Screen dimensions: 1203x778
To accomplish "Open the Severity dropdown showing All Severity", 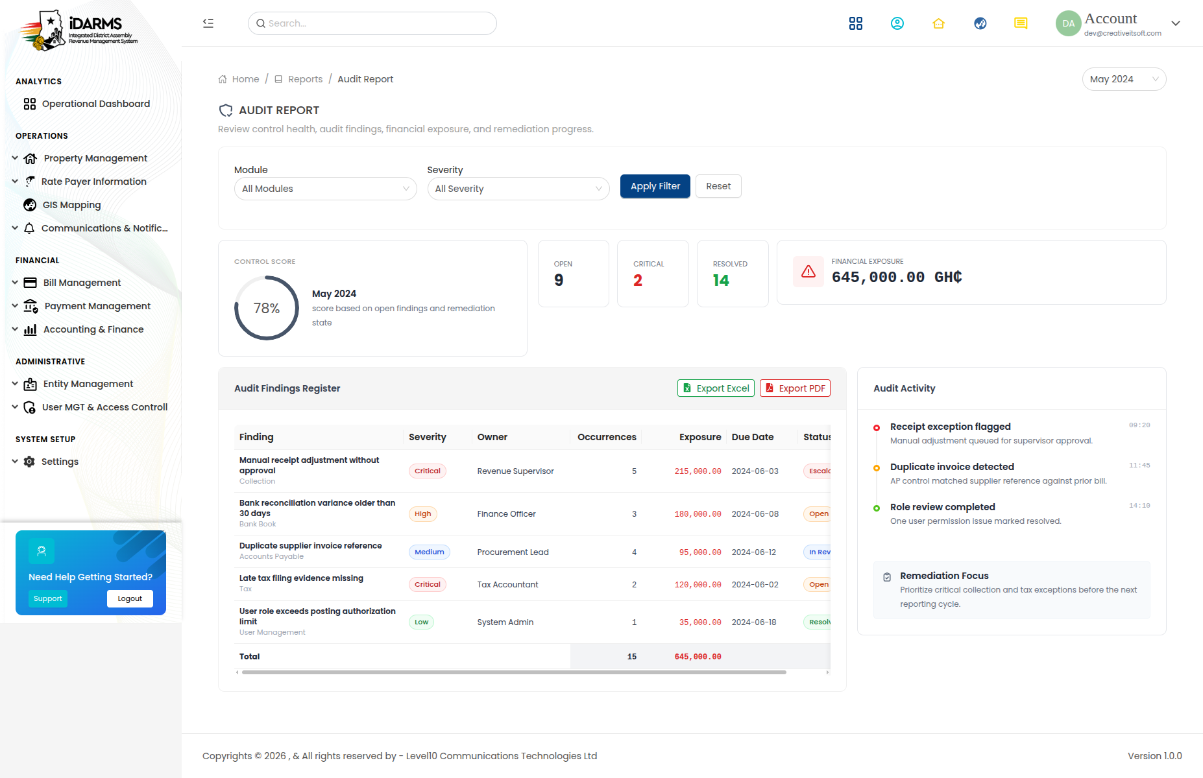I will (518, 189).
